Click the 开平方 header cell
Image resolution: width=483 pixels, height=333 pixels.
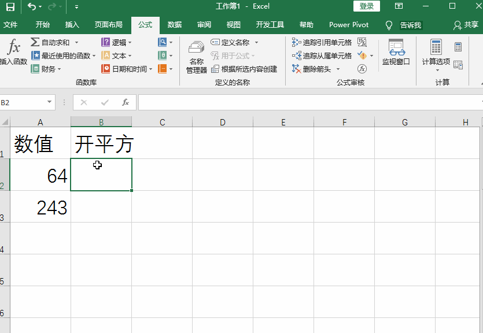(x=101, y=143)
